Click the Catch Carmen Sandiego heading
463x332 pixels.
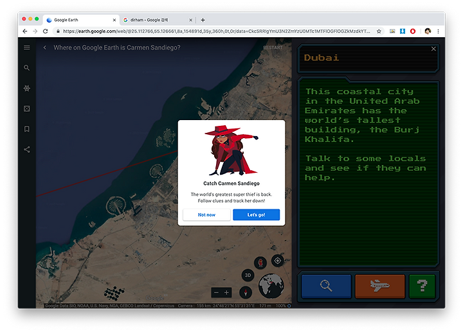coord(232,184)
